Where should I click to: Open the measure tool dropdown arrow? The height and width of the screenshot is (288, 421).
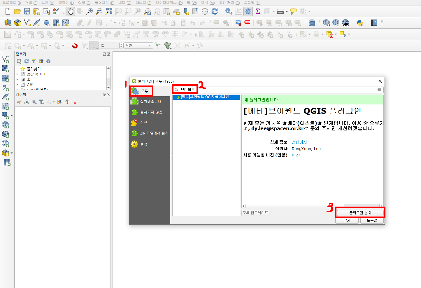pos(287,11)
